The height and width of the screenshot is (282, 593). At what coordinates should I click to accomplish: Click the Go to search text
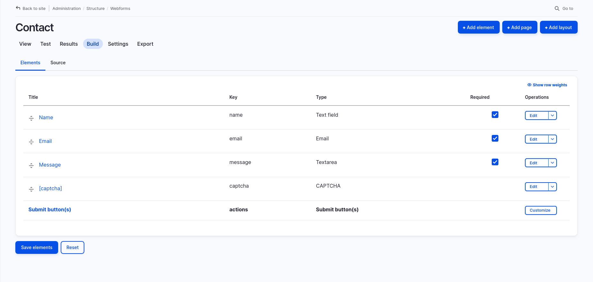pyautogui.click(x=568, y=9)
